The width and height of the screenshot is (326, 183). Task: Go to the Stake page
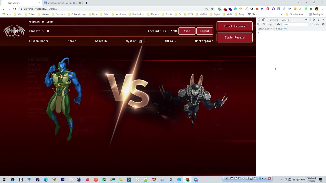click(x=72, y=41)
